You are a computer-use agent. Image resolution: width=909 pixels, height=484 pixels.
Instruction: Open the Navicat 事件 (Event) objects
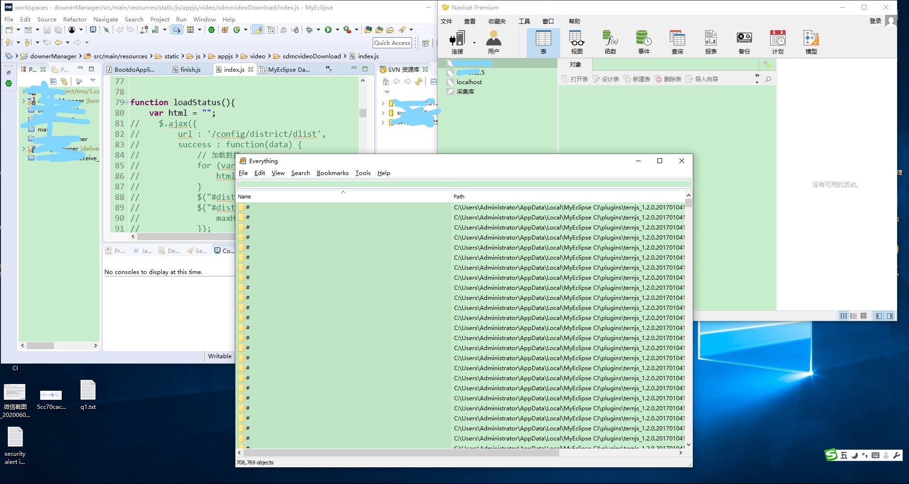pyautogui.click(x=644, y=42)
